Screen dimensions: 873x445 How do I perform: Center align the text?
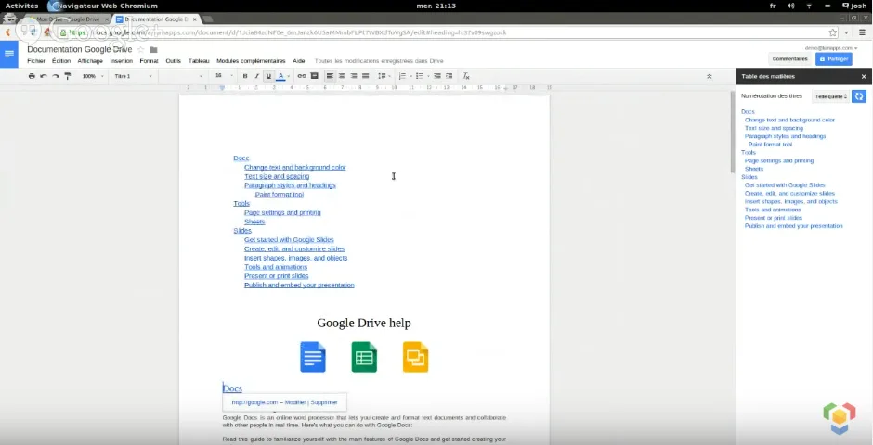point(342,76)
